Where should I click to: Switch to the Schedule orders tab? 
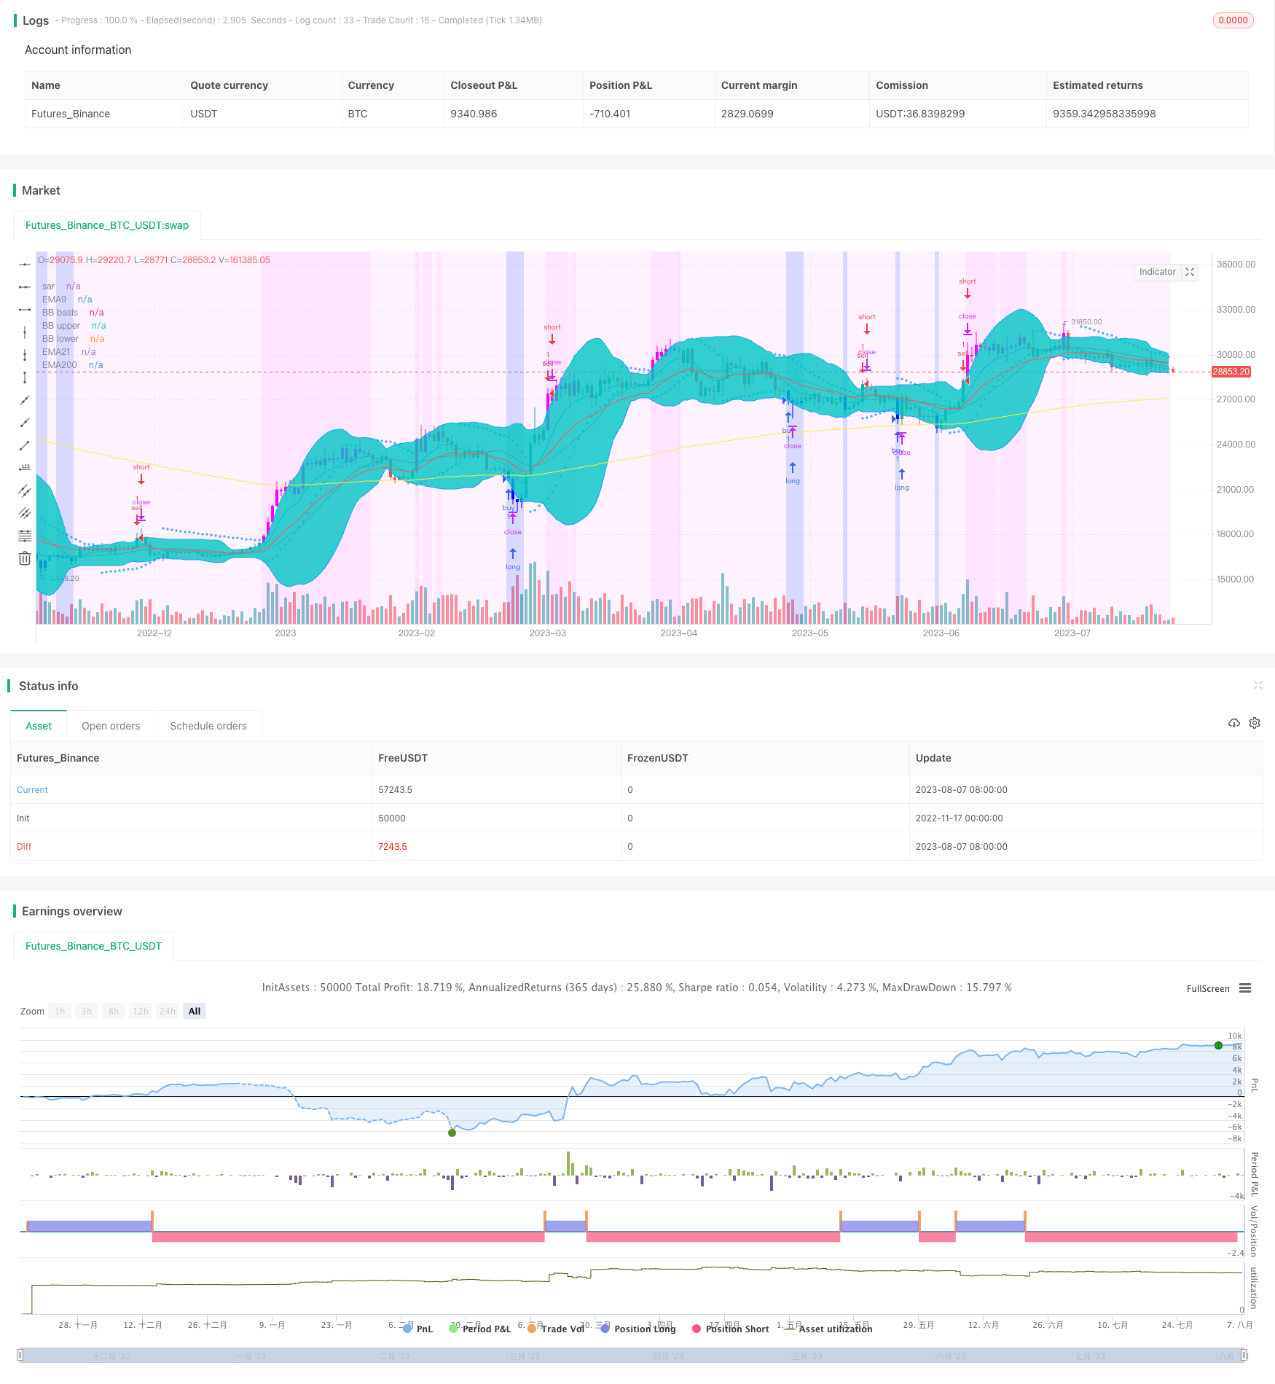pyautogui.click(x=208, y=726)
